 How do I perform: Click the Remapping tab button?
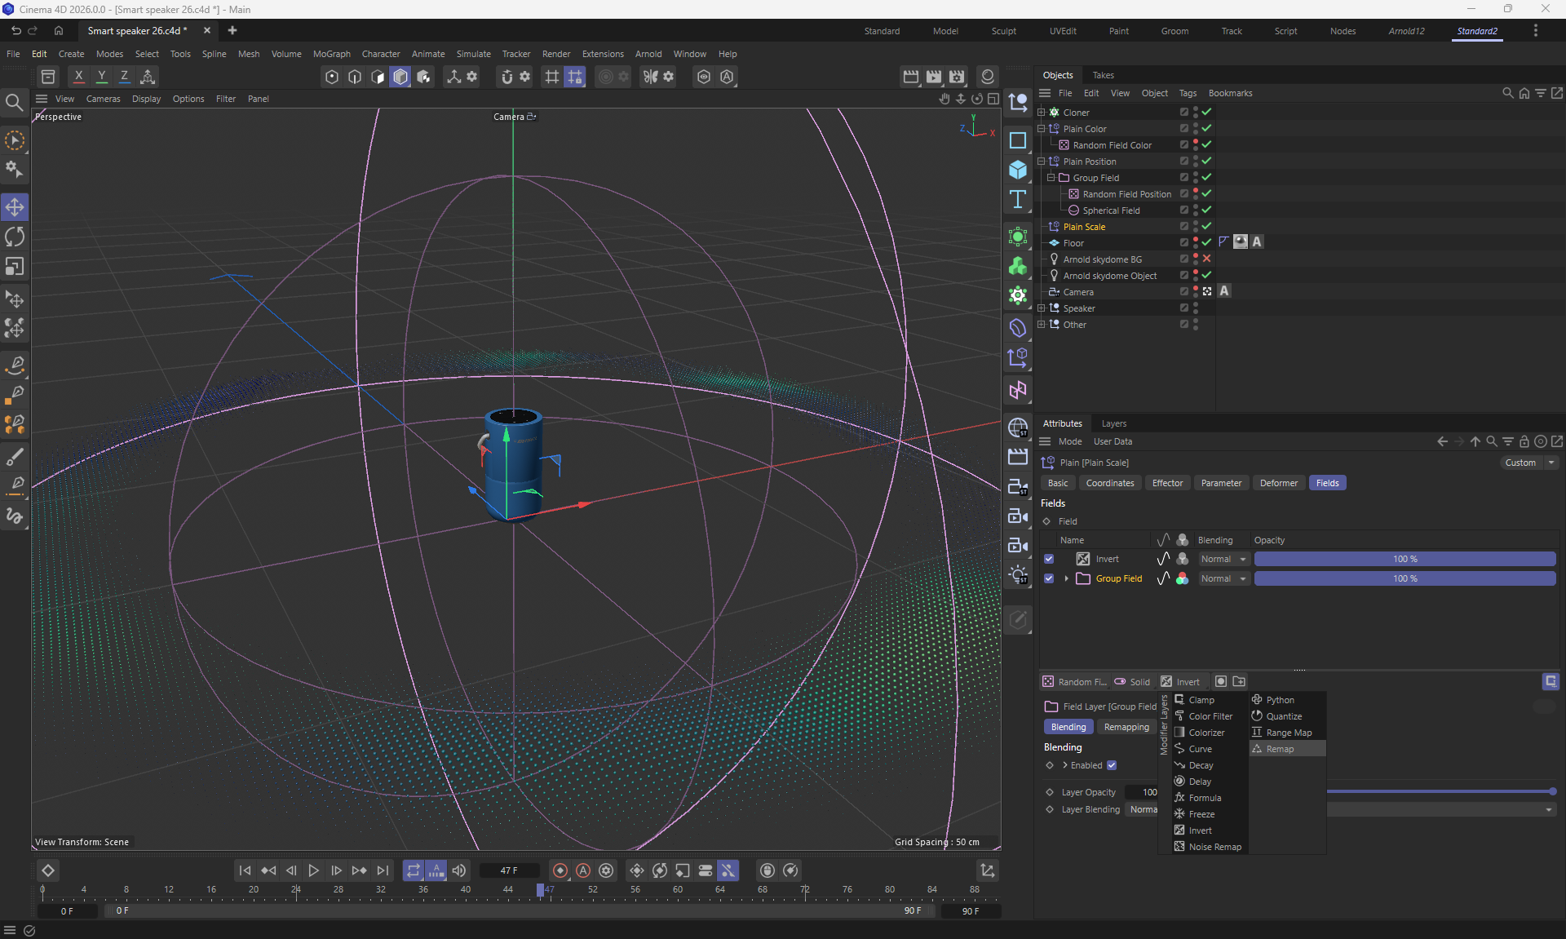(1126, 727)
